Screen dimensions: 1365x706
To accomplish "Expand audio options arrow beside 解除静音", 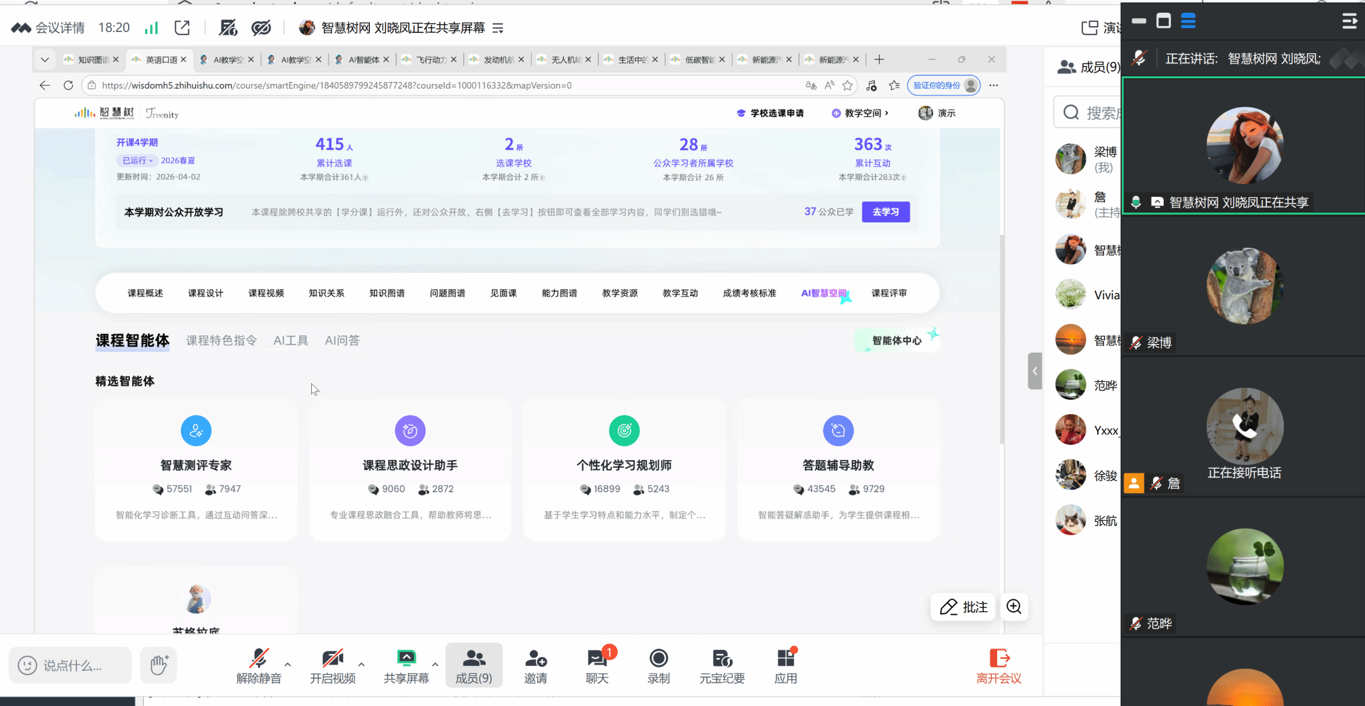I will point(288,664).
